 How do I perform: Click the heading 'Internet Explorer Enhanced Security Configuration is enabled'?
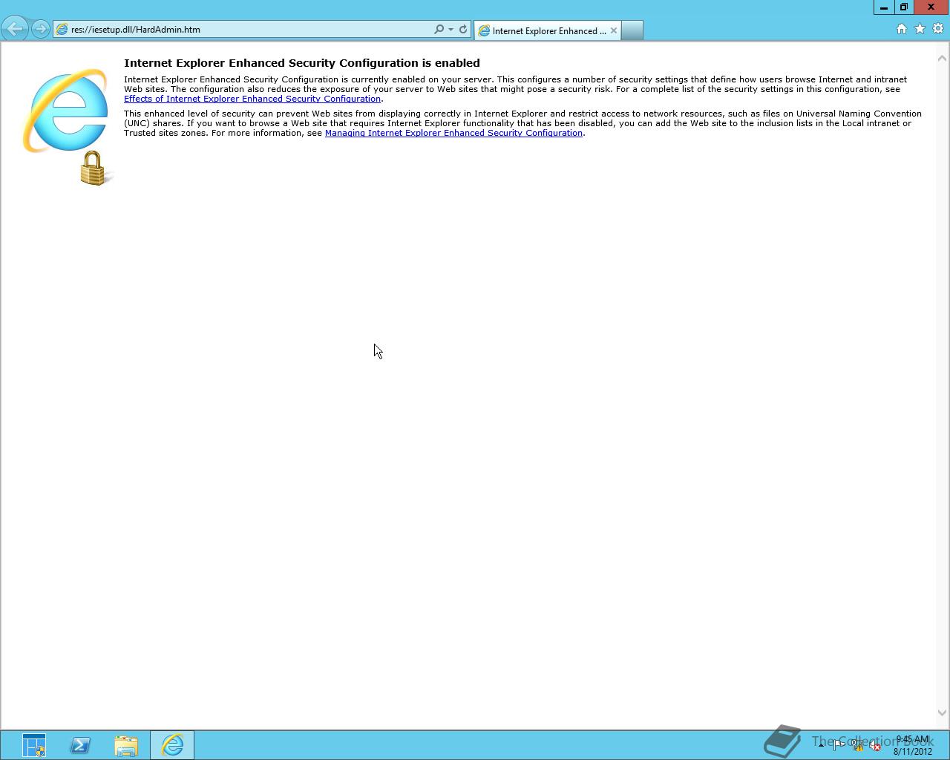(x=302, y=63)
